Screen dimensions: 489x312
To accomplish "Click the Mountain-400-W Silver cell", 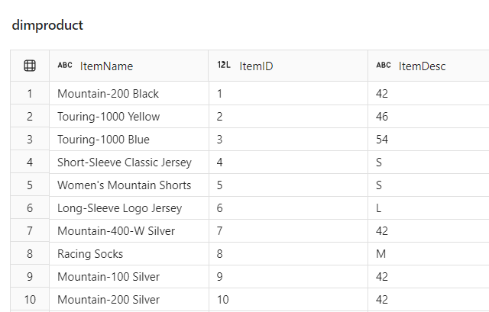I will click(x=129, y=230).
